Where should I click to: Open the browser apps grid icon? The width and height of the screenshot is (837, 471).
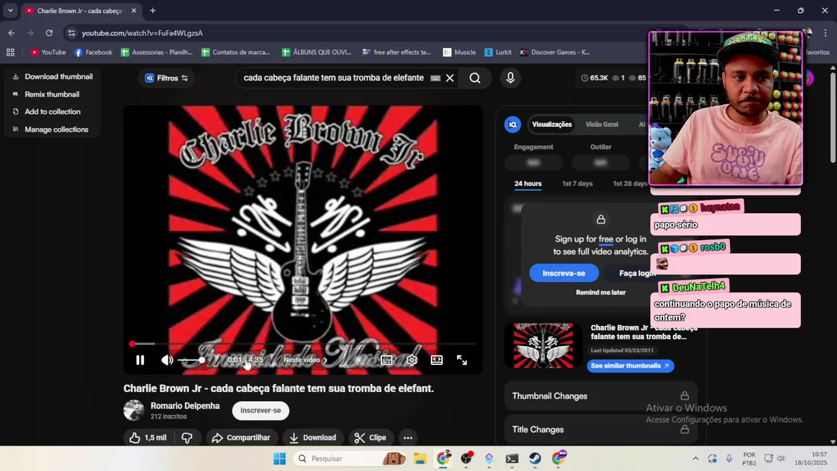10,52
